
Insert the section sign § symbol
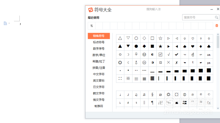tap(152, 95)
